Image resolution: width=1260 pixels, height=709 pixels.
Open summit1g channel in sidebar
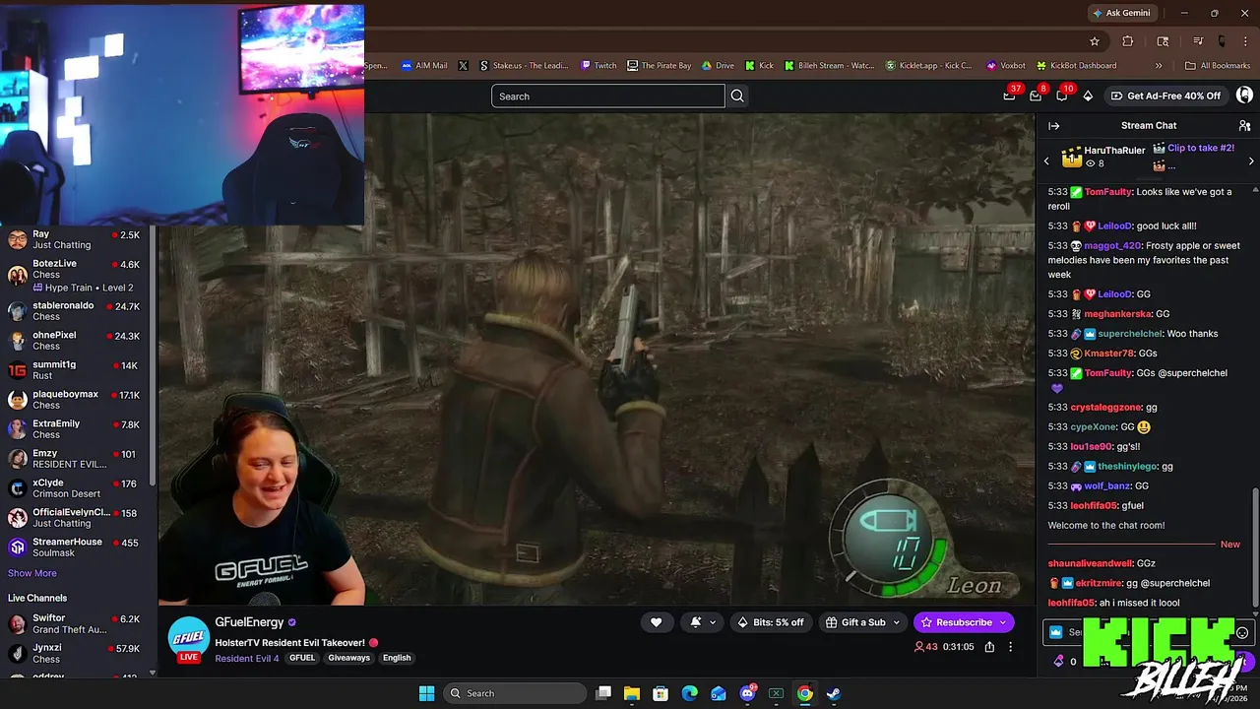coord(74,369)
